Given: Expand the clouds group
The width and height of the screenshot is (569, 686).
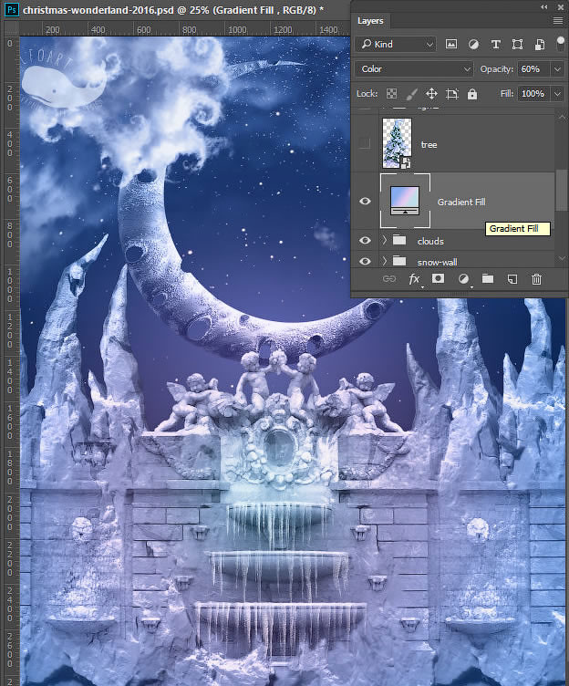Looking at the screenshot, I should pos(384,241).
